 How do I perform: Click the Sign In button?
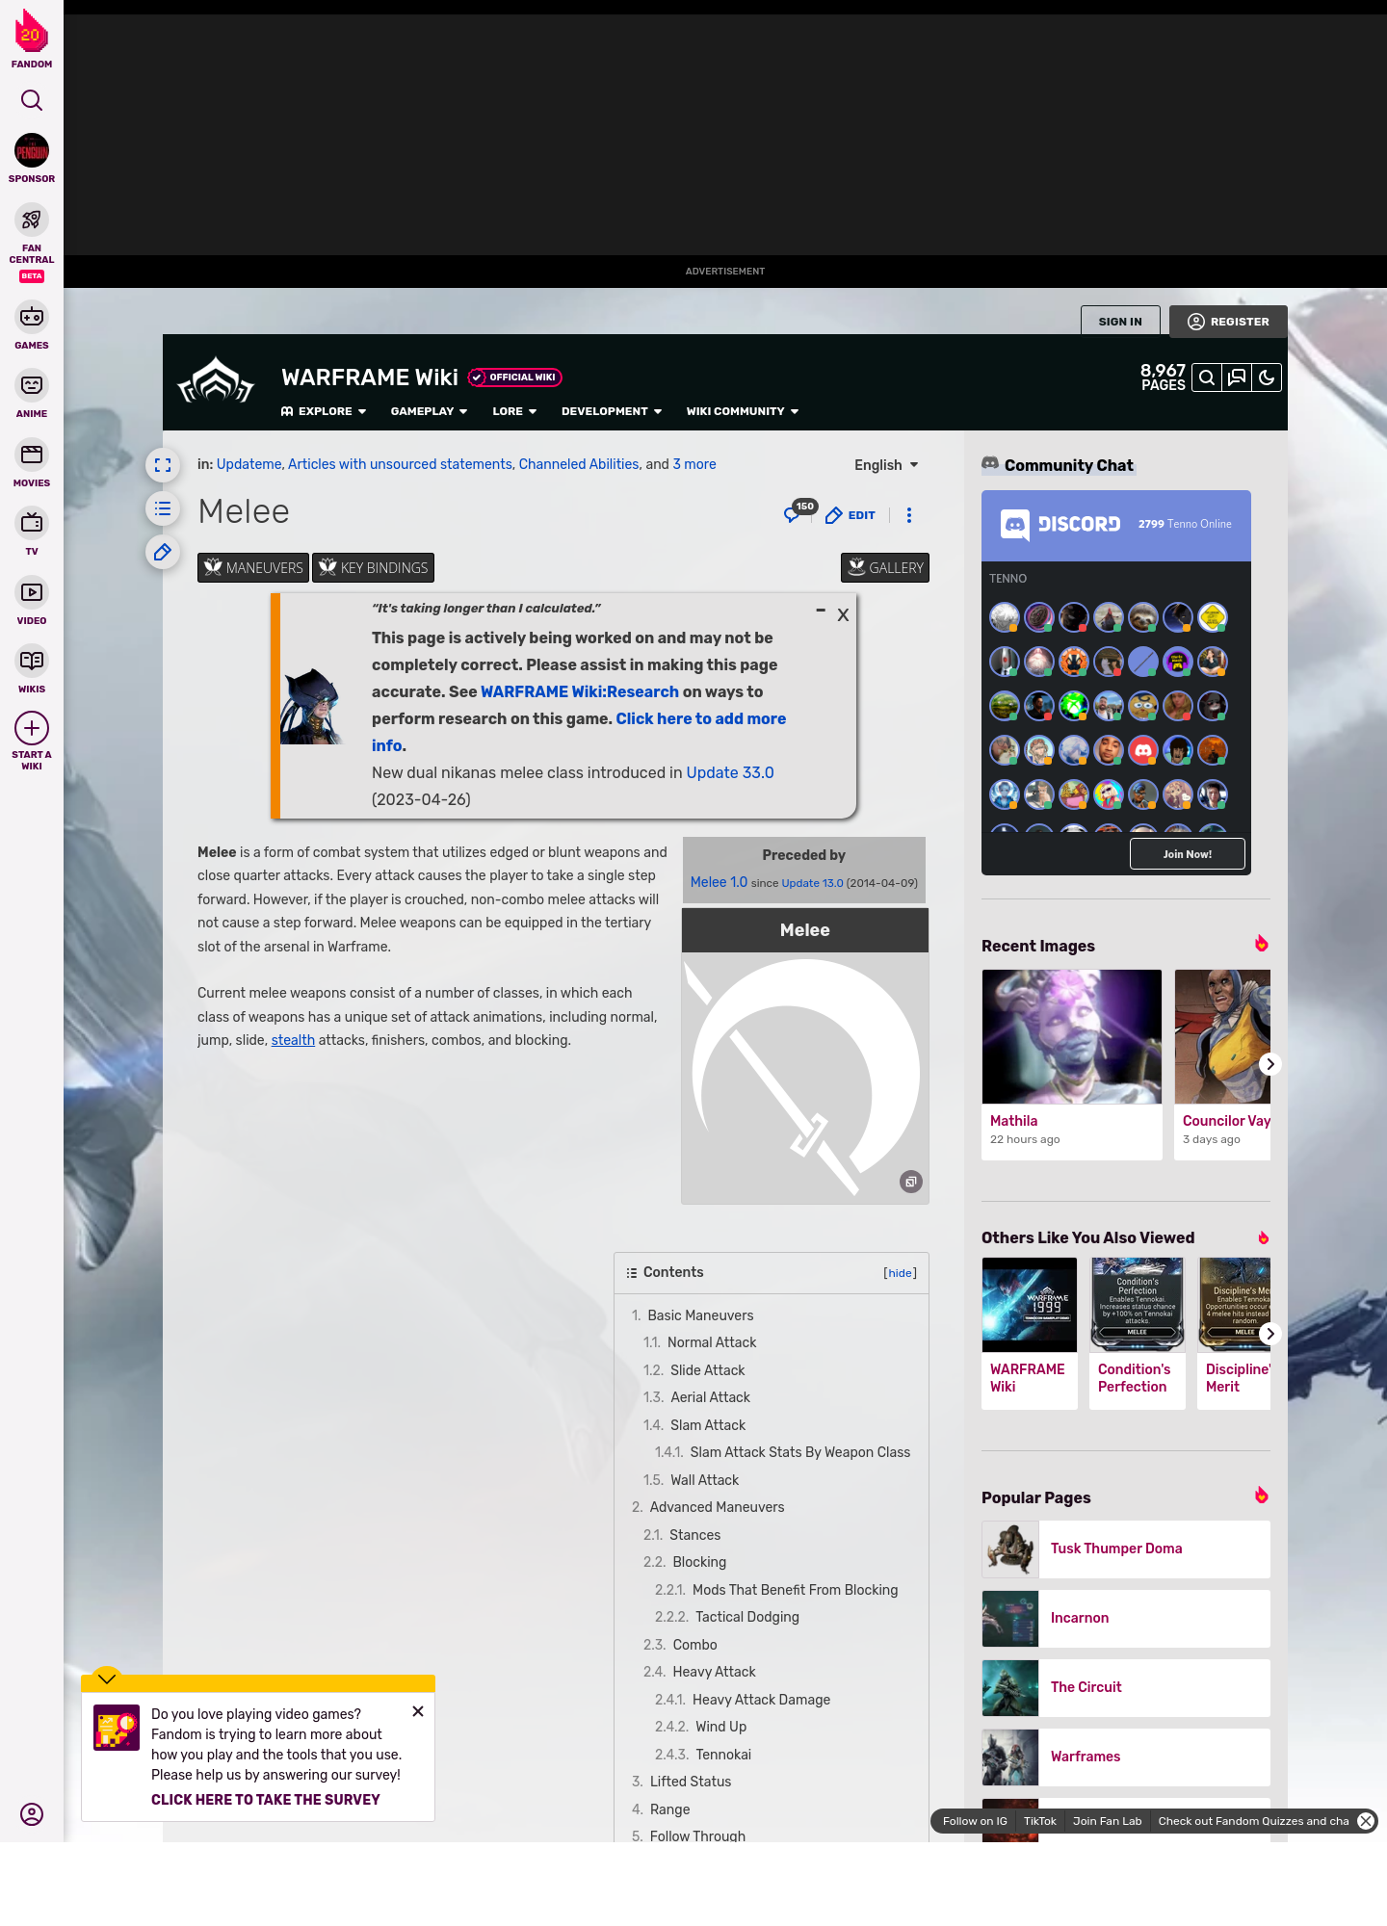tap(1120, 322)
